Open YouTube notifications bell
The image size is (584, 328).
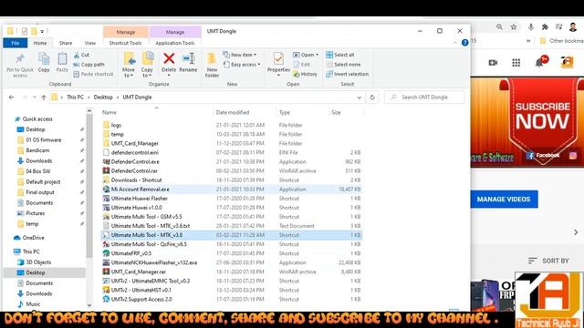tap(539, 63)
